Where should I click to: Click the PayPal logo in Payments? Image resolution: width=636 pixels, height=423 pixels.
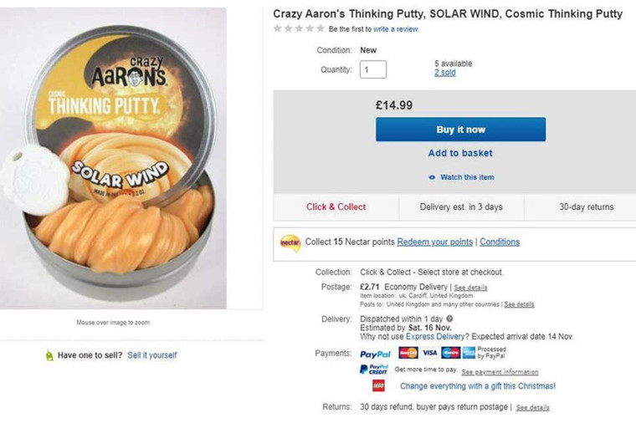376,354
